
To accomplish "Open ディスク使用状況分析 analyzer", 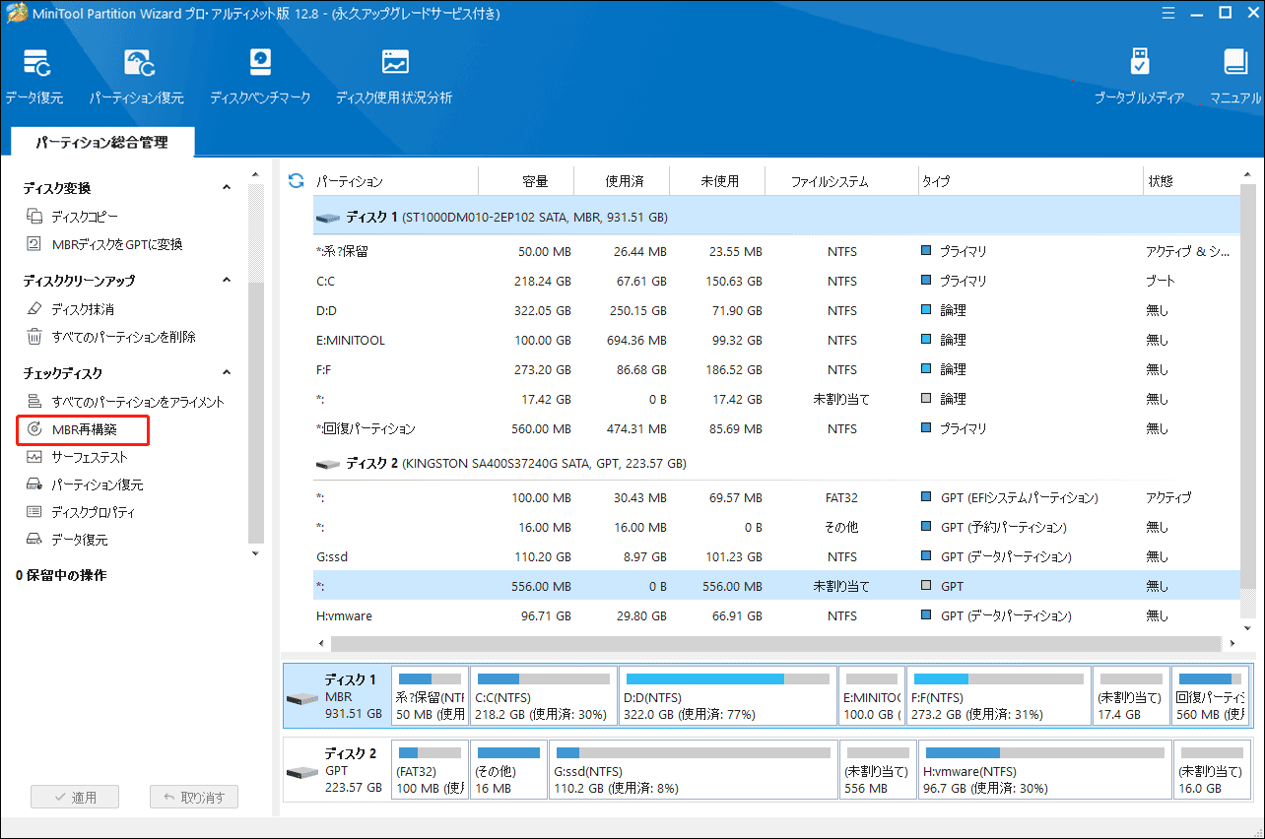I will (x=394, y=75).
